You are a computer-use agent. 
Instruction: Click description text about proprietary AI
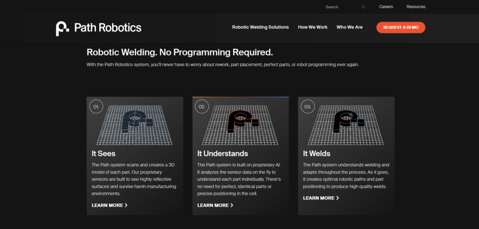(239, 180)
